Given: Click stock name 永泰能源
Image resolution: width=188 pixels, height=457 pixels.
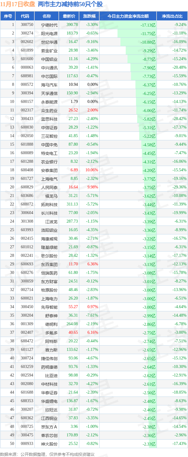Looking at the screenshot, I should point(49,102).
